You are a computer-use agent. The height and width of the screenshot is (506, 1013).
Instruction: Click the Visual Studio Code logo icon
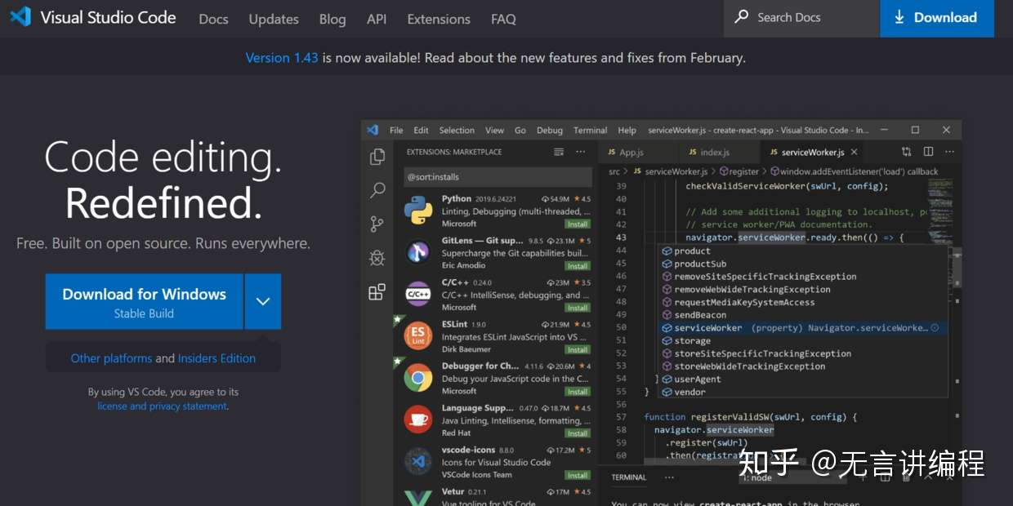click(x=20, y=17)
